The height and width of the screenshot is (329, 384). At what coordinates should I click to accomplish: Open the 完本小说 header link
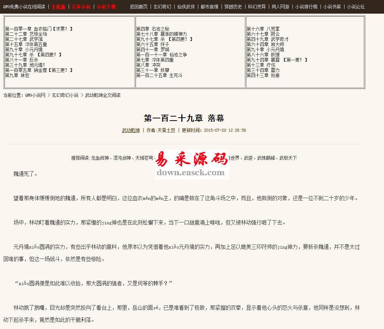(x=81, y=7)
